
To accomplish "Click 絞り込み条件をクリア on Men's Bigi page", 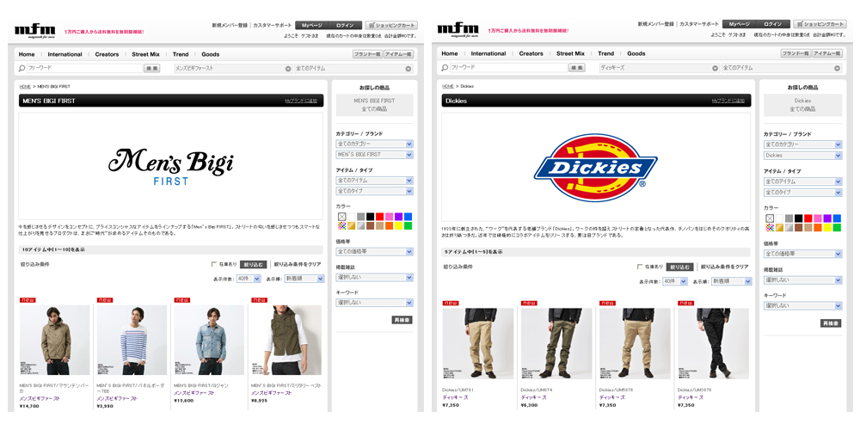I will click(x=298, y=264).
